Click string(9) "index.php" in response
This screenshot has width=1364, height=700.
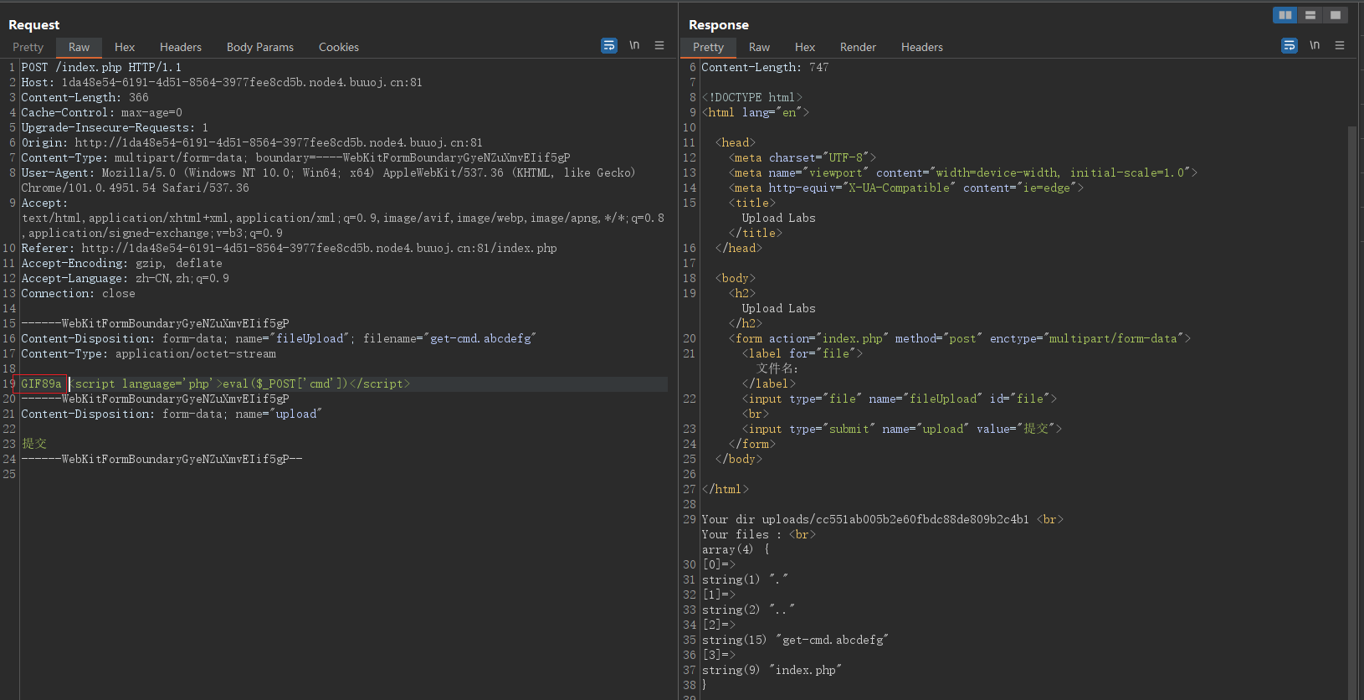tap(772, 670)
